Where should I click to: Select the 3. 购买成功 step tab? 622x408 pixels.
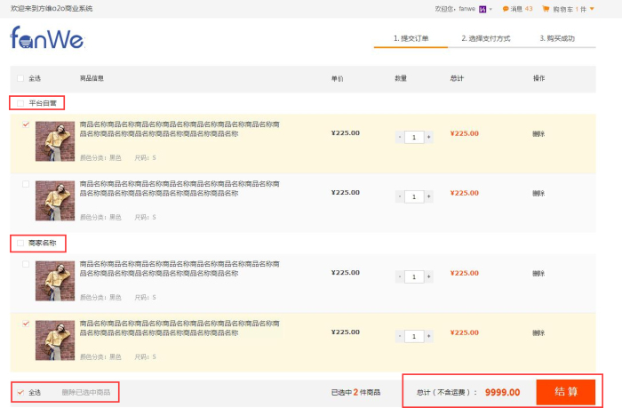557,38
